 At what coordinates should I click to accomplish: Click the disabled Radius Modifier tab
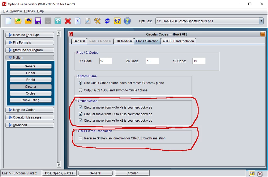pyautogui.click(x=100, y=41)
